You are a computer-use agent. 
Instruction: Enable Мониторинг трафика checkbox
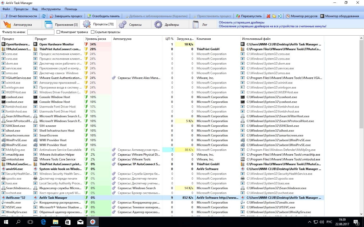click(58, 32)
